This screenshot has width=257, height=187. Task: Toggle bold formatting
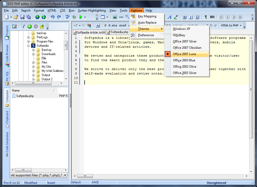click(x=184, y=17)
